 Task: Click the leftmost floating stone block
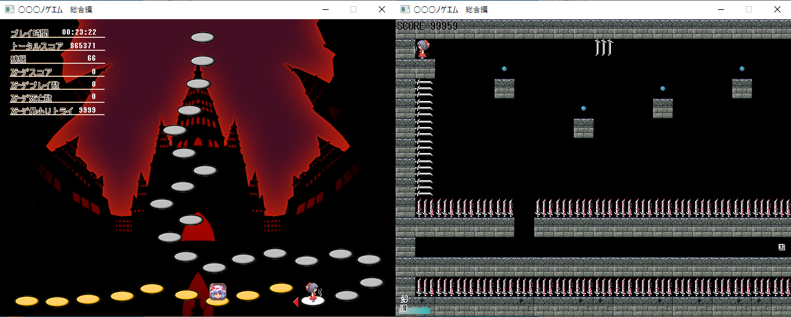click(504, 89)
